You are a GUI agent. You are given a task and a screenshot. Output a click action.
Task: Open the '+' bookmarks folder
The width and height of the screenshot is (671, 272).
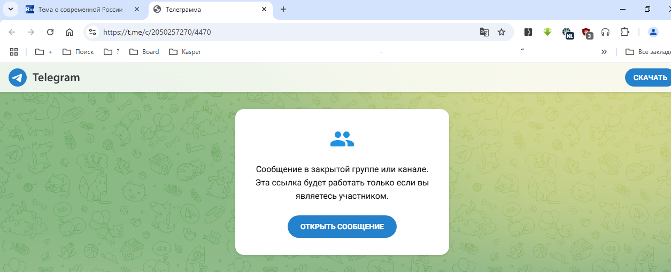[44, 52]
